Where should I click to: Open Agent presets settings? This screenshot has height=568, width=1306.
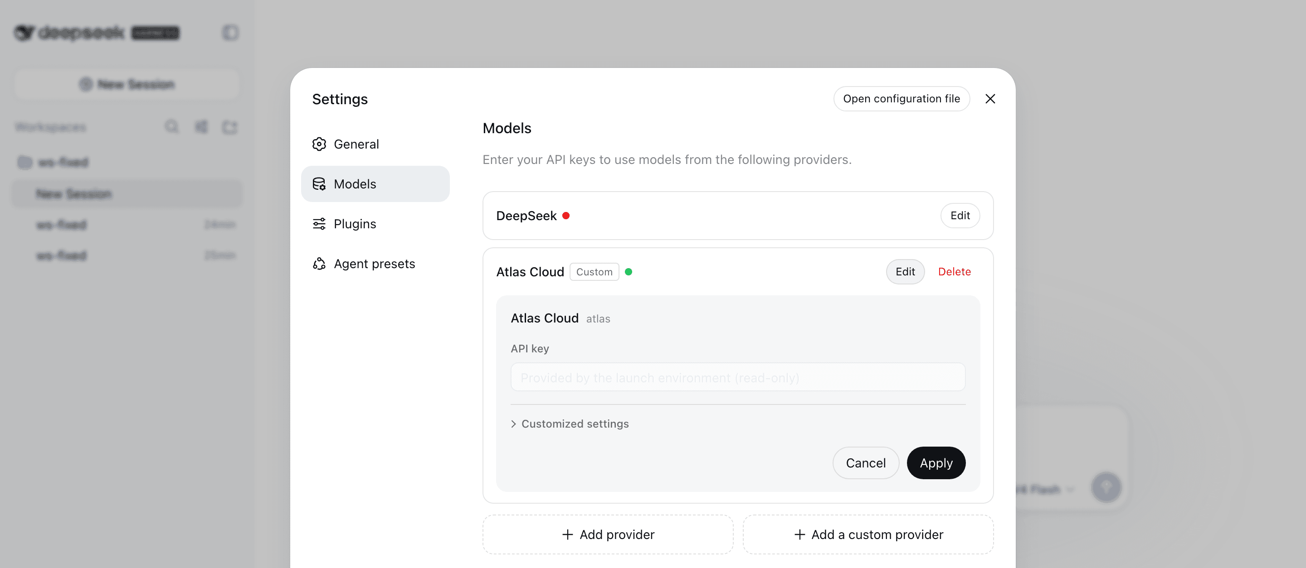click(375, 264)
